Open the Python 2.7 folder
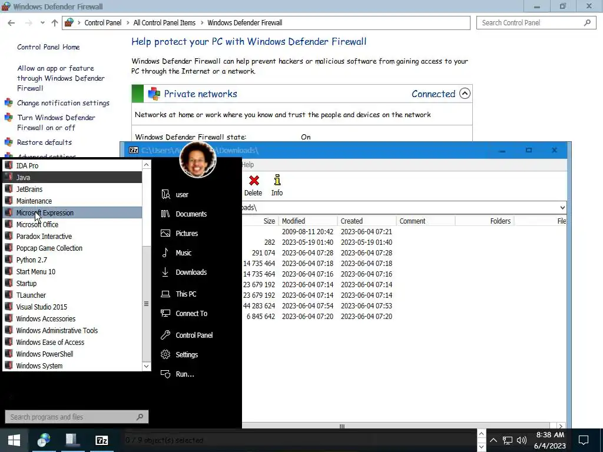603x452 pixels. pos(72,260)
